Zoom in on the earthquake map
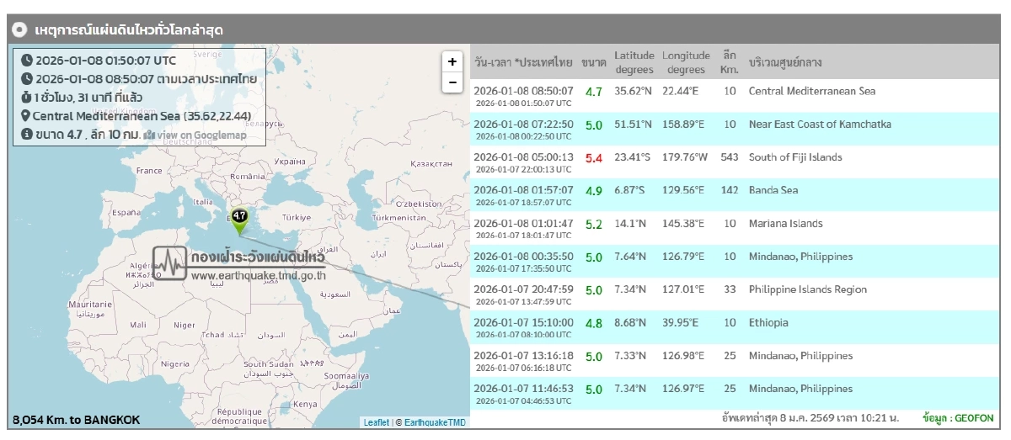The image size is (1011, 440). pyautogui.click(x=452, y=61)
